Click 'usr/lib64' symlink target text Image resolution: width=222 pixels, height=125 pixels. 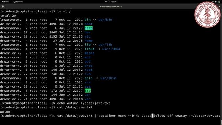tap(111, 49)
